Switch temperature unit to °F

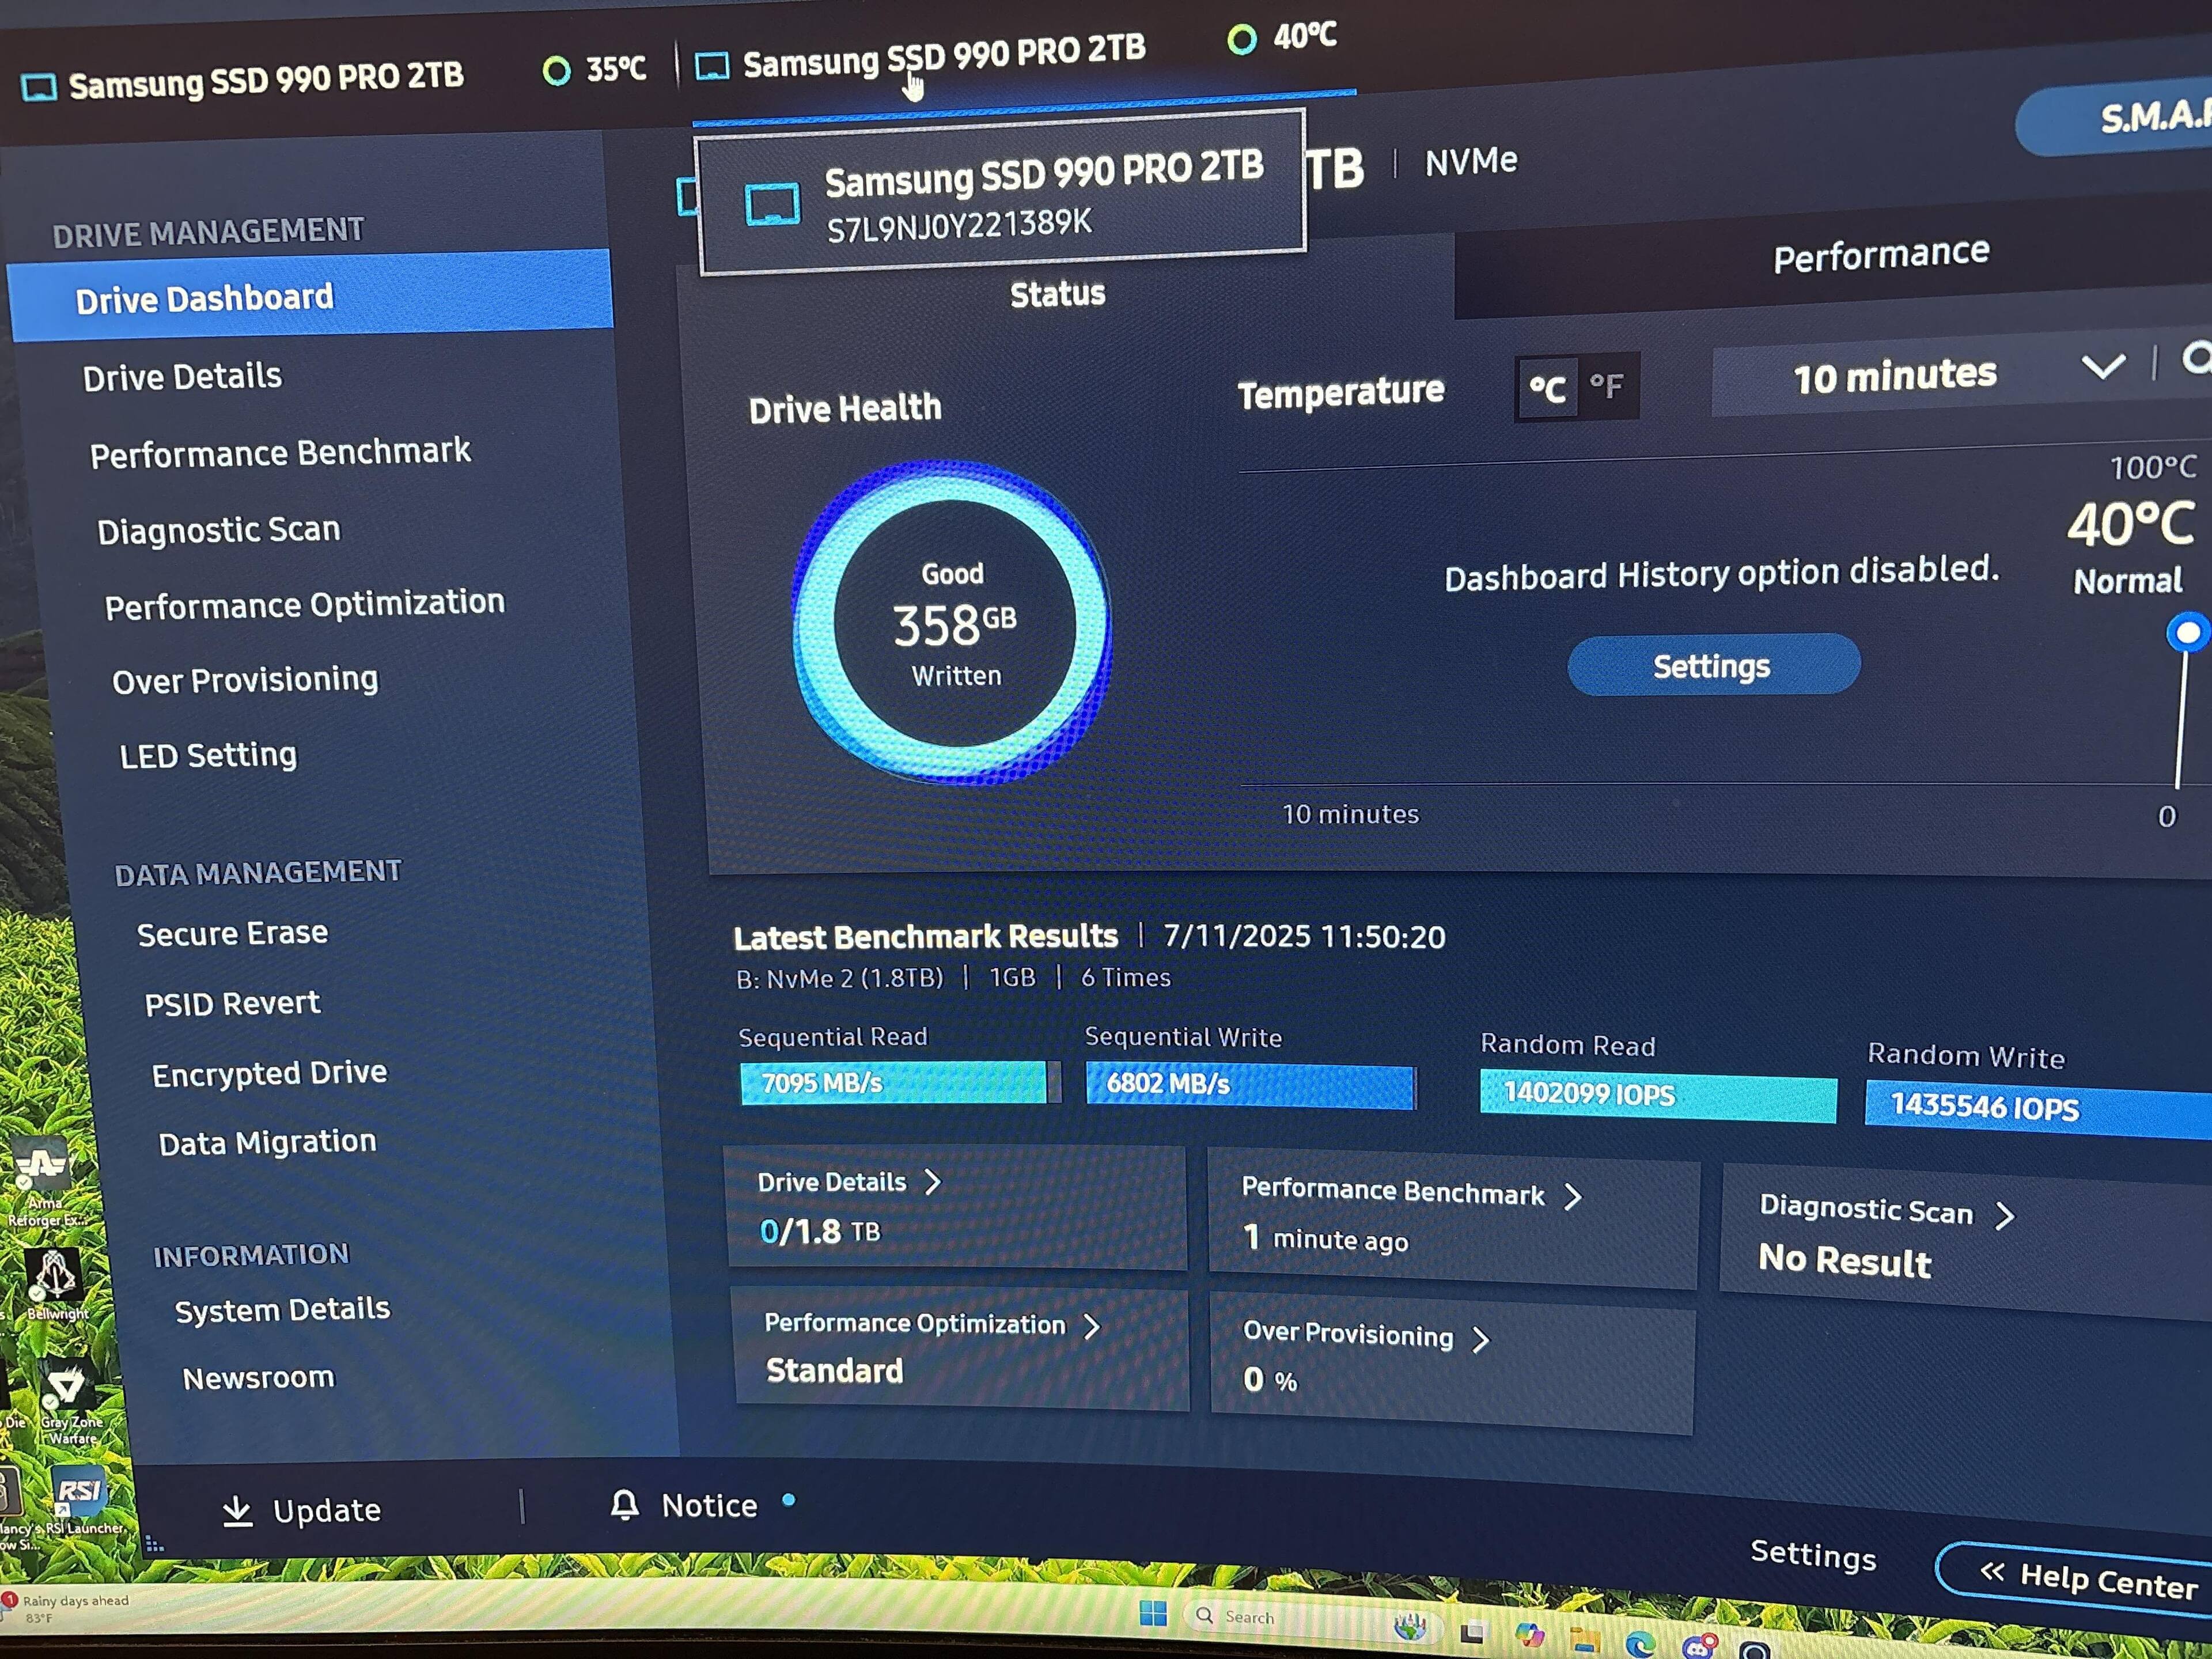pyautogui.click(x=1607, y=386)
